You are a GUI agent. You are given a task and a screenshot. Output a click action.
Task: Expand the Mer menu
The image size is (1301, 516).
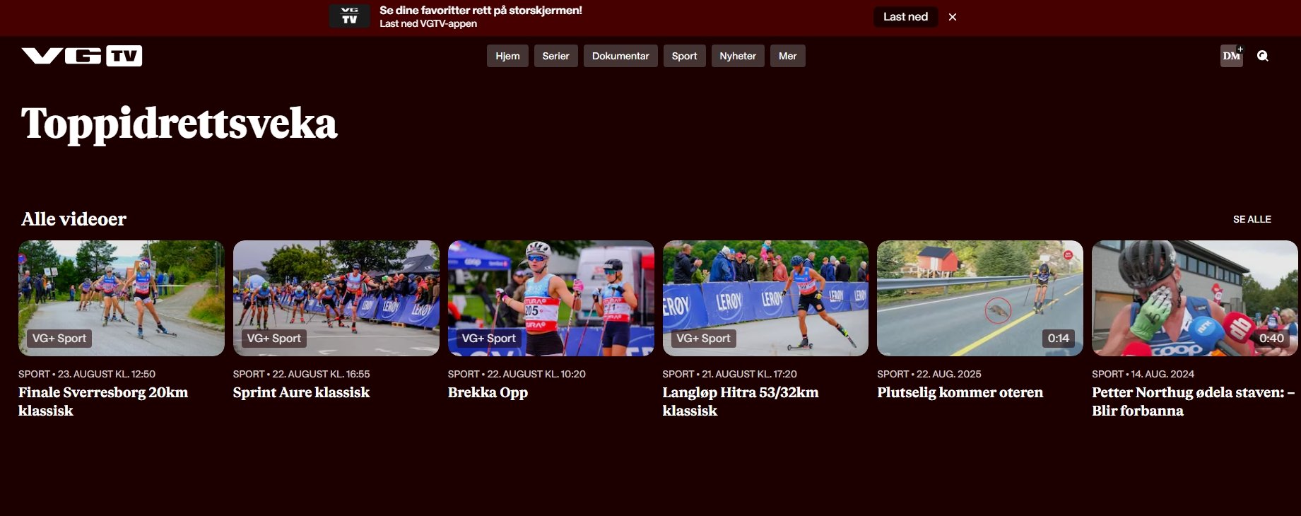[787, 56]
